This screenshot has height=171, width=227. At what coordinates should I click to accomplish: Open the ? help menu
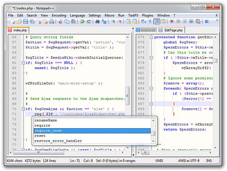[174, 15]
